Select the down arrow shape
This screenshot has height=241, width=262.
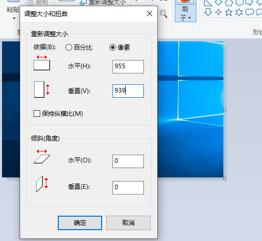click(x=208, y=12)
